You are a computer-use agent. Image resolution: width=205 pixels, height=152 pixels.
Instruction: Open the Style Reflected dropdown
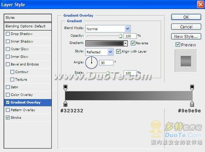coord(99,52)
